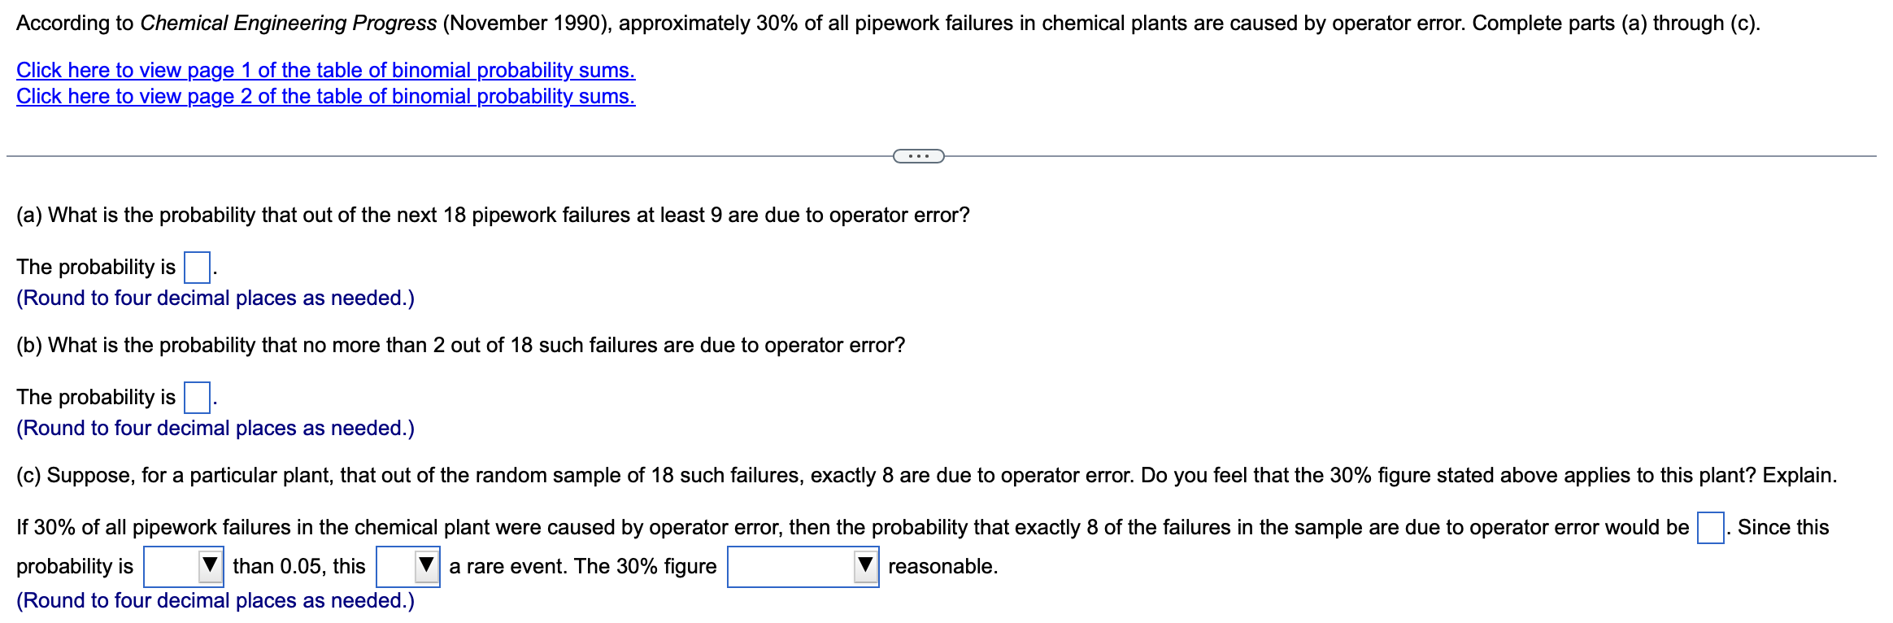Image resolution: width=1893 pixels, height=623 pixels.
Task: Select the down-arrow icon of the second part (c) dropdown
Action: coord(428,565)
